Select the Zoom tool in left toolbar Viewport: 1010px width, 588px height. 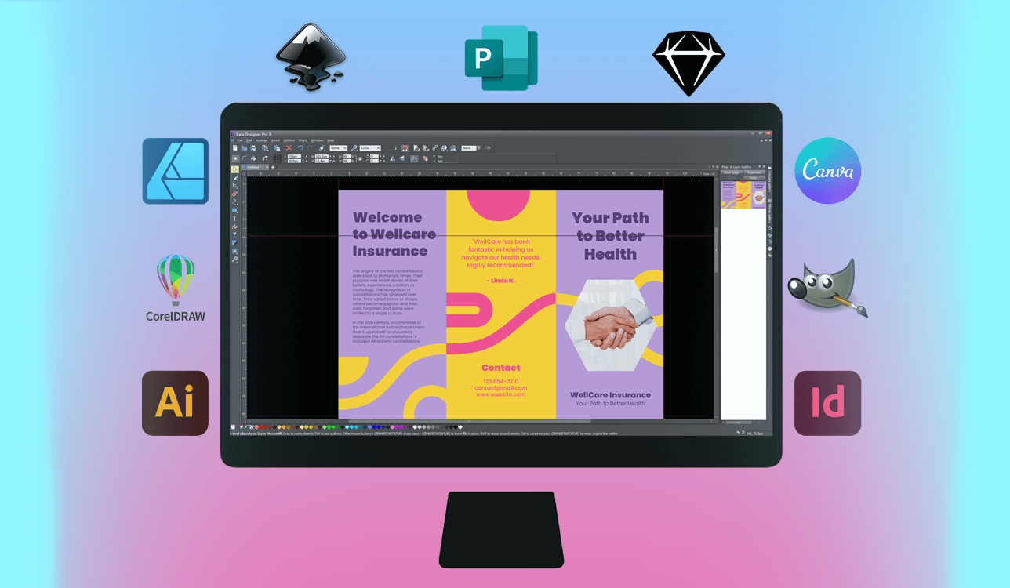234,259
